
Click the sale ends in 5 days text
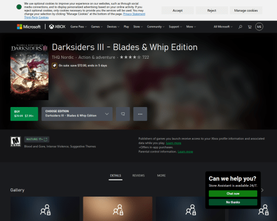pyautogui.click(x=83, y=66)
